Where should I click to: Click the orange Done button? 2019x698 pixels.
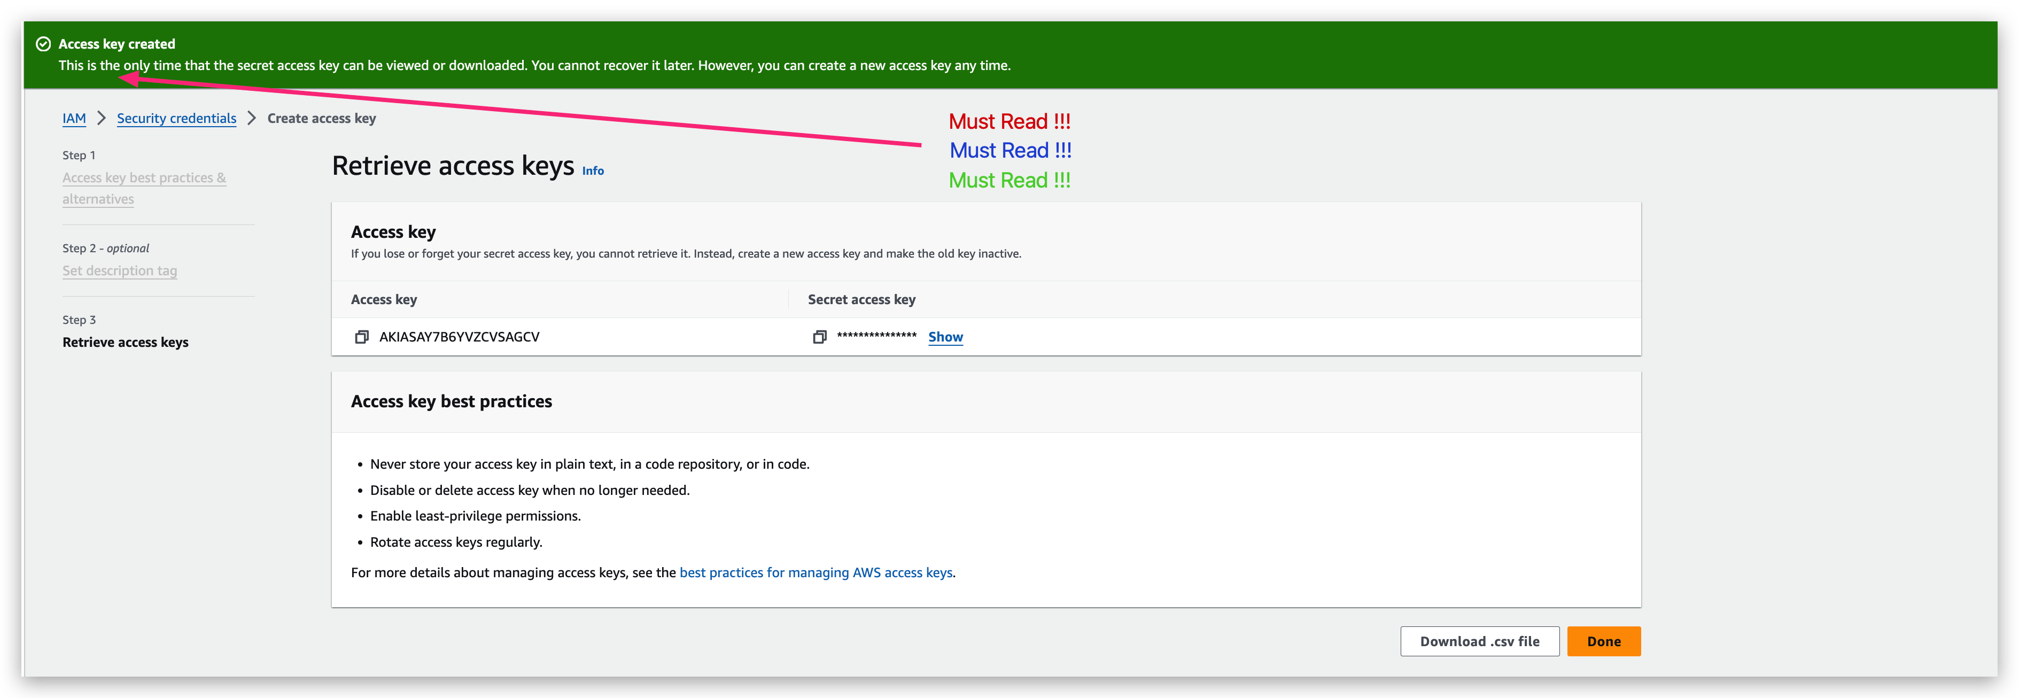[x=1604, y=641]
